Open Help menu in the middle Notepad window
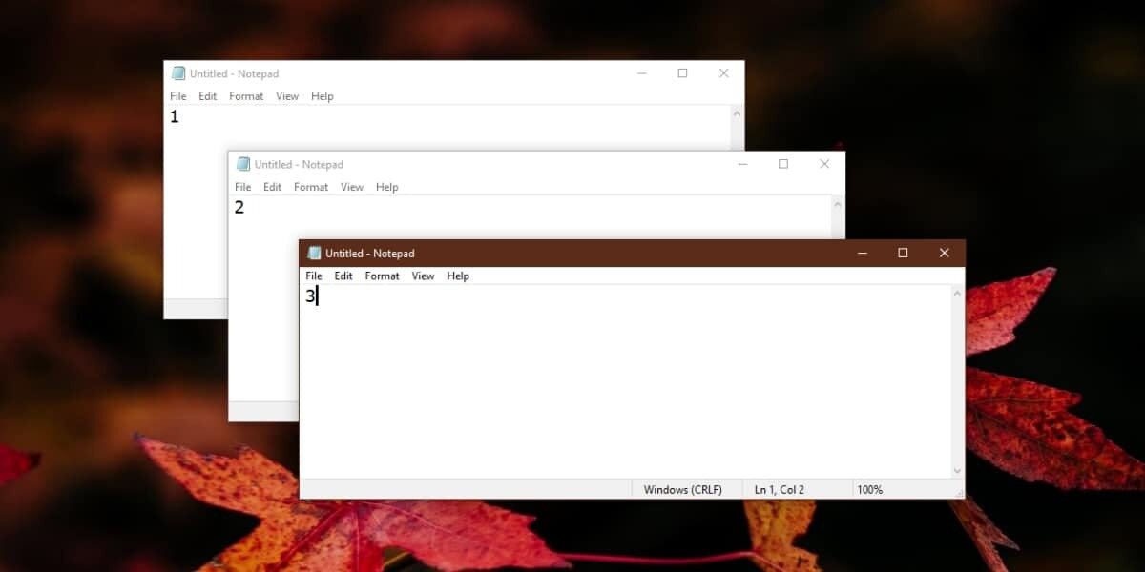This screenshot has width=1145, height=572. [387, 187]
